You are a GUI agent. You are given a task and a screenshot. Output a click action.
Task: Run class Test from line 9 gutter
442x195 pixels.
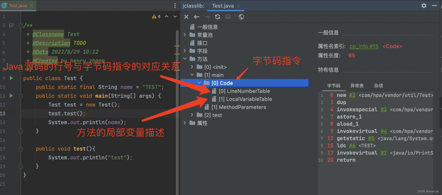point(11,78)
